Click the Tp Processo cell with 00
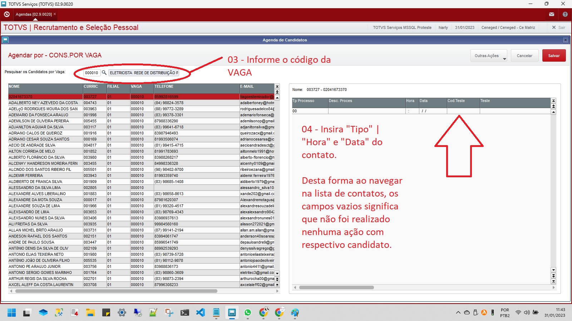 click(310, 111)
